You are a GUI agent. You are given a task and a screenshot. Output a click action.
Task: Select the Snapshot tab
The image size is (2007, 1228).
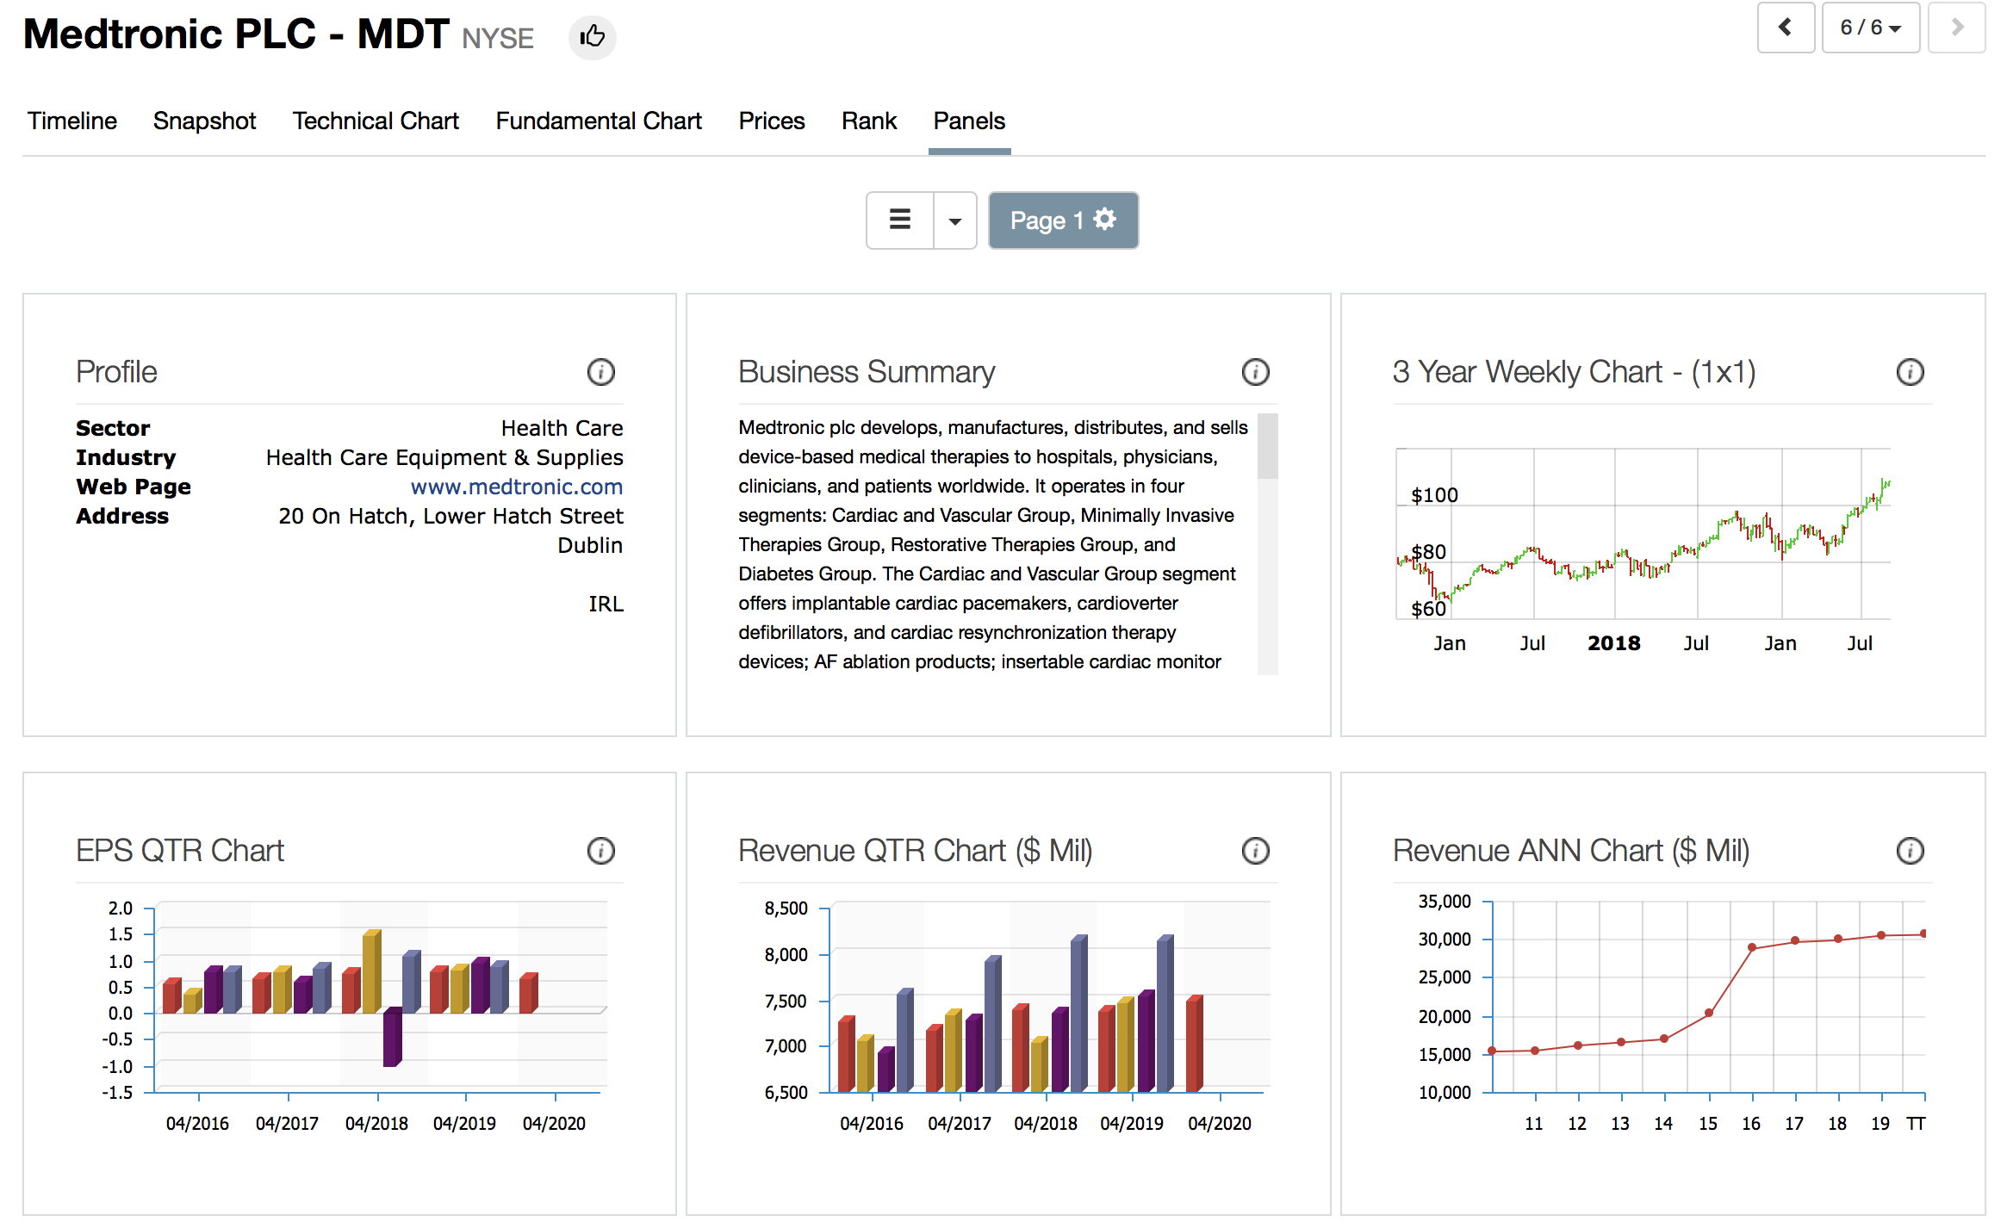pos(204,121)
